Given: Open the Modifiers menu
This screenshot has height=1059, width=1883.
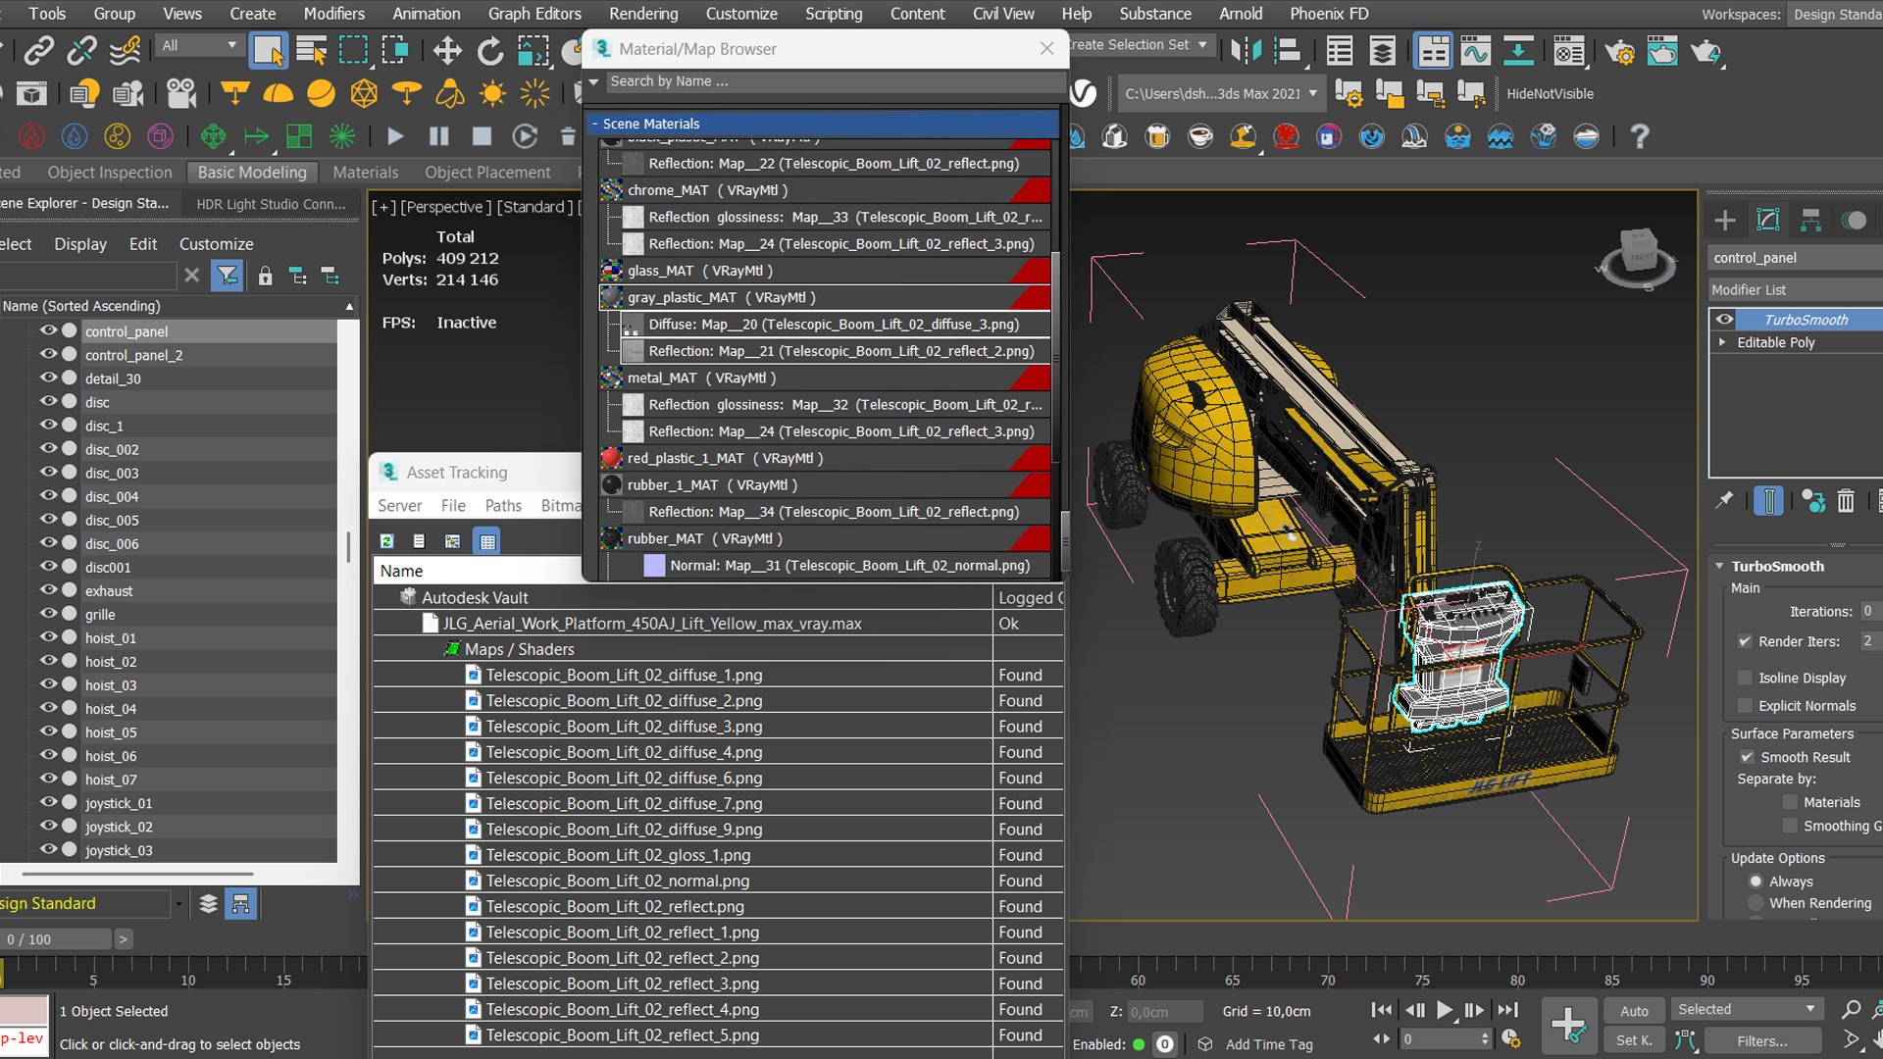Looking at the screenshot, I should pyautogui.click(x=333, y=14).
